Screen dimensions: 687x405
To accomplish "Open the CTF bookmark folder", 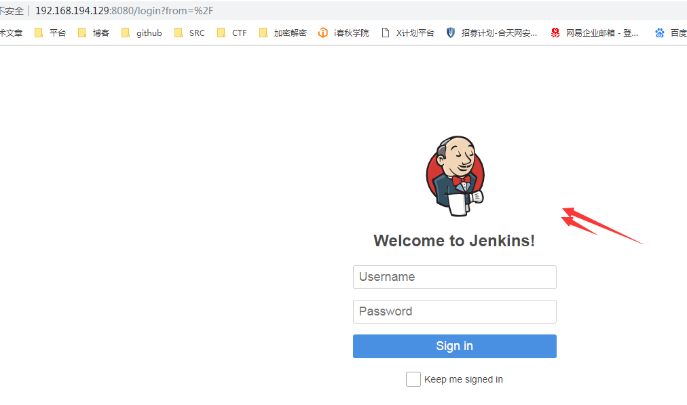I will tap(231, 33).
